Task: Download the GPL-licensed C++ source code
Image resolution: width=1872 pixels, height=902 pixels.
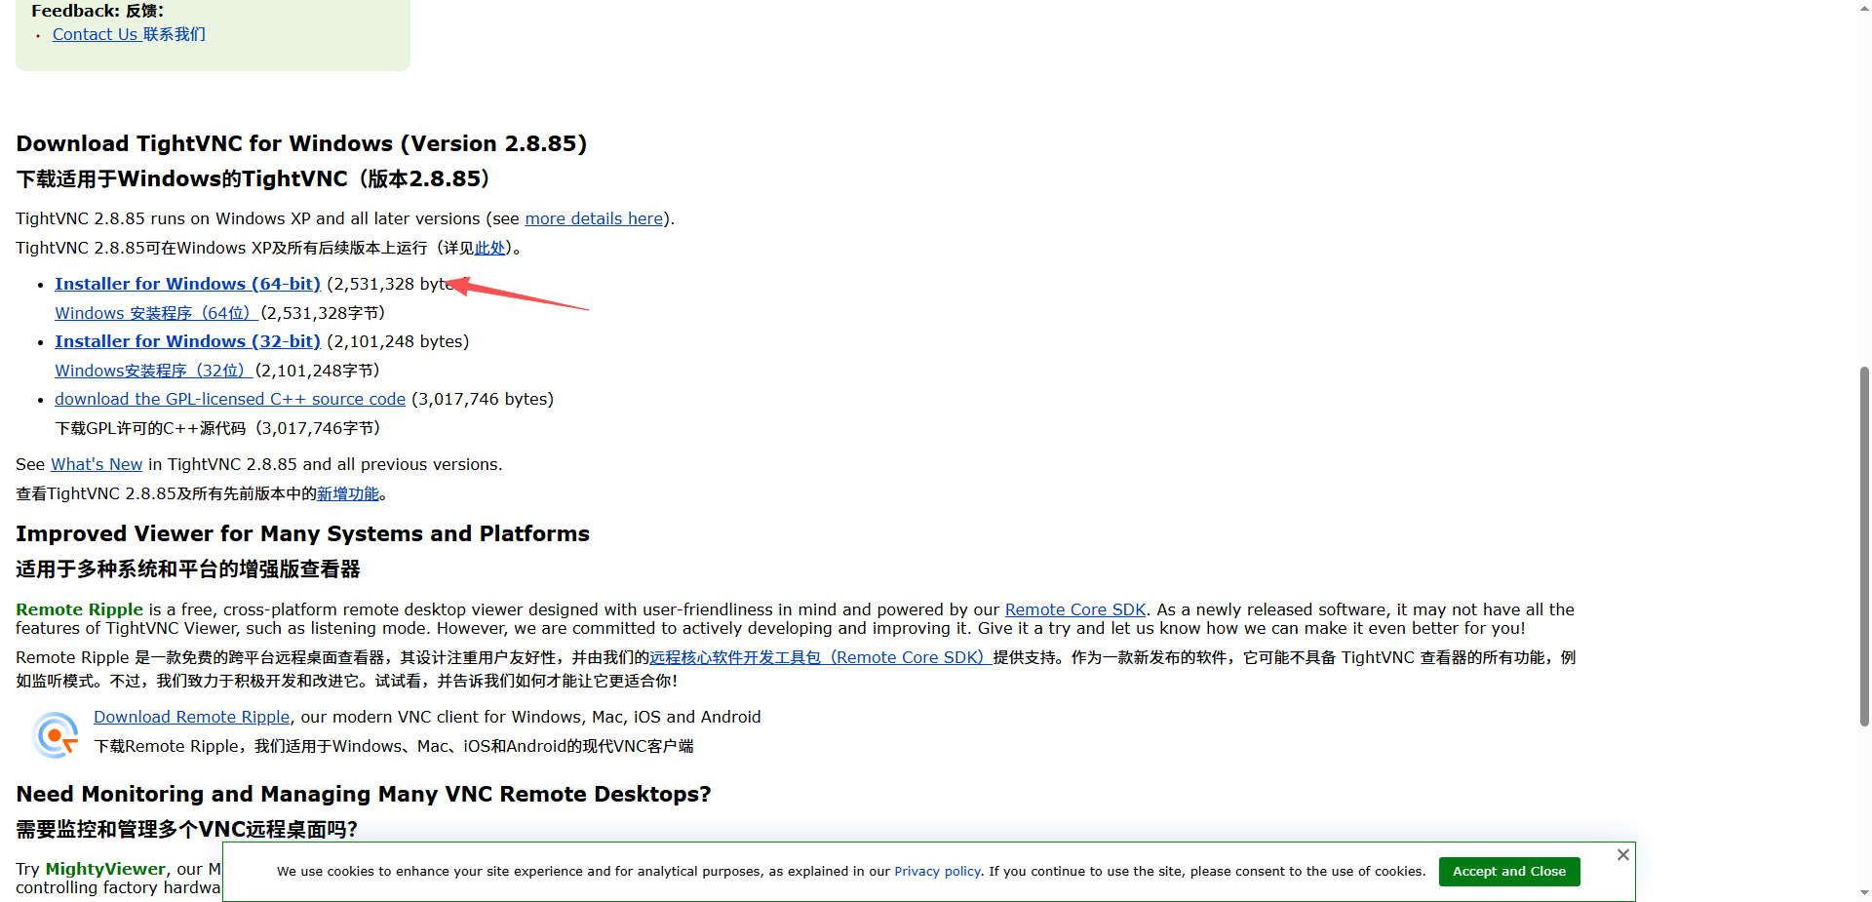Action: coord(230,399)
